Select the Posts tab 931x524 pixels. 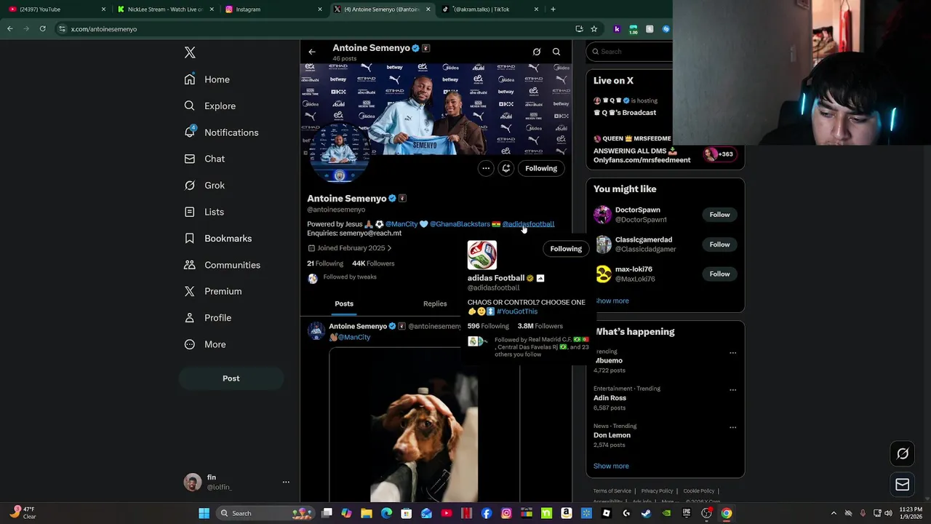pyautogui.click(x=344, y=303)
